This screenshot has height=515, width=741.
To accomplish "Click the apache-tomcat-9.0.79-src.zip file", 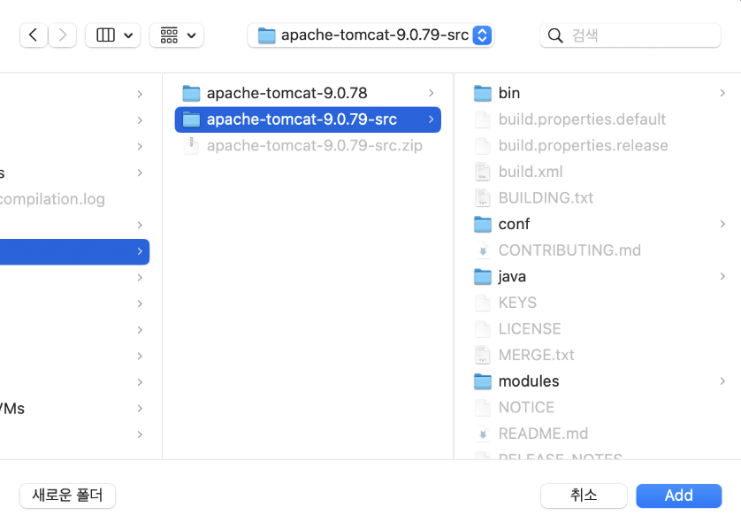I will [x=308, y=146].
